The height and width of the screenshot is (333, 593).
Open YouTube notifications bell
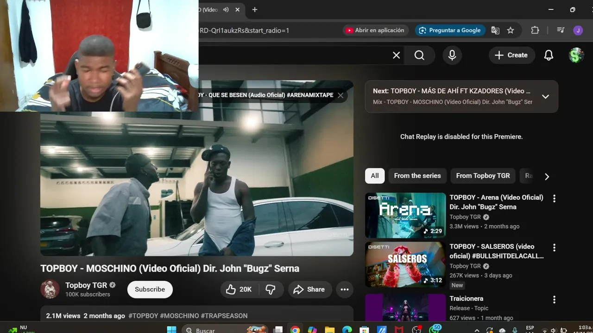549,55
